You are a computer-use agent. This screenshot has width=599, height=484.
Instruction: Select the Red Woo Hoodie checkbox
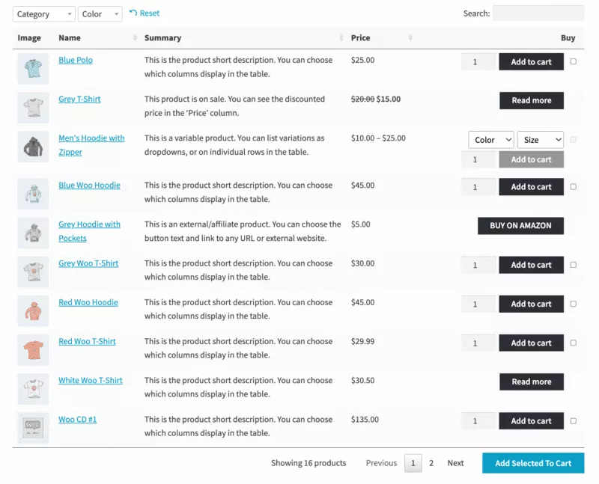pyautogui.click(x=574, y=304)
